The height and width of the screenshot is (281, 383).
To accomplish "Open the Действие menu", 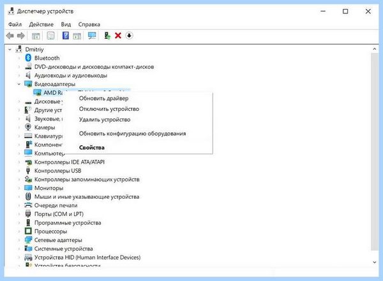I will click(41, 24).
